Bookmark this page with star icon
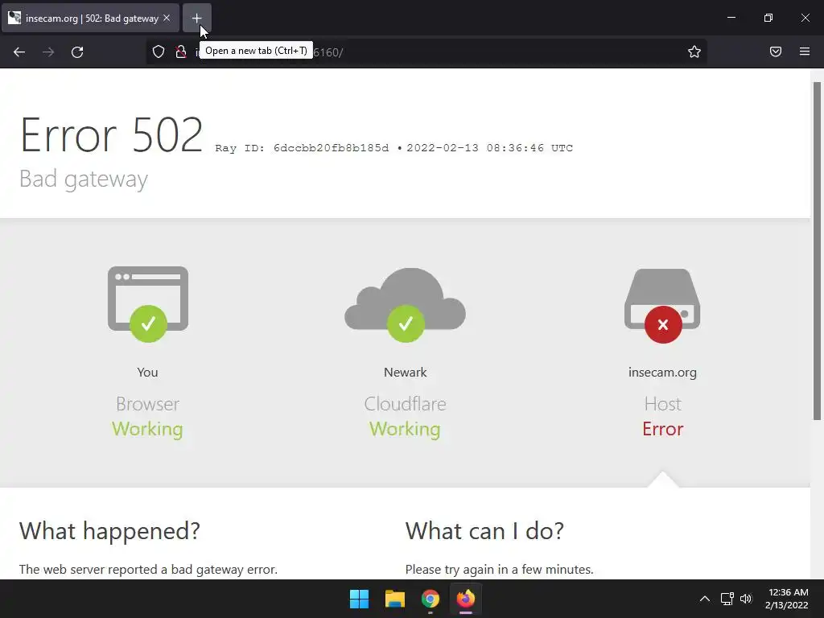The height and width of the screenshot is (618, 824). (694, 51)
